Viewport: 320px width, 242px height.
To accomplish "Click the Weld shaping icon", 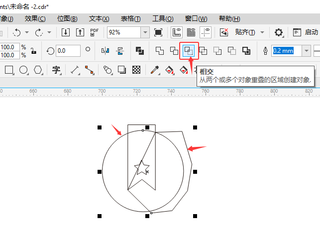I will tap(160, 51).
